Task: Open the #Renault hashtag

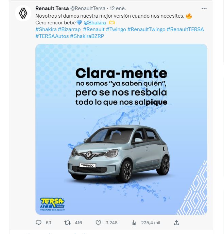Action: (x=94, y=29)
